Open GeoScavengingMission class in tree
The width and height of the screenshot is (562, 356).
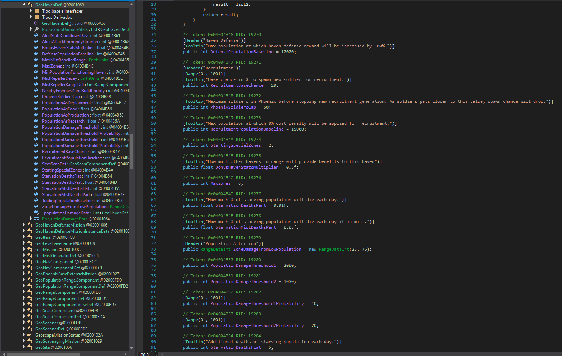click(x=68, y=341)
